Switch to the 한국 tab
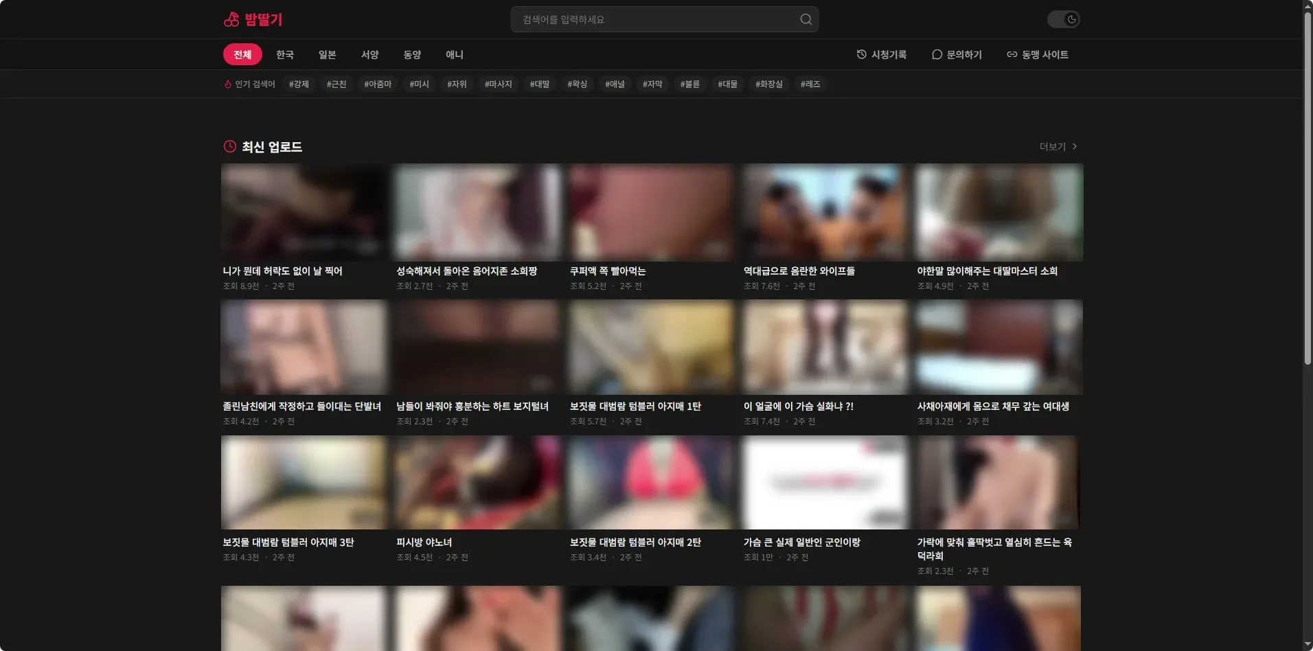The image size is (1313, 651). click(285, 54)
